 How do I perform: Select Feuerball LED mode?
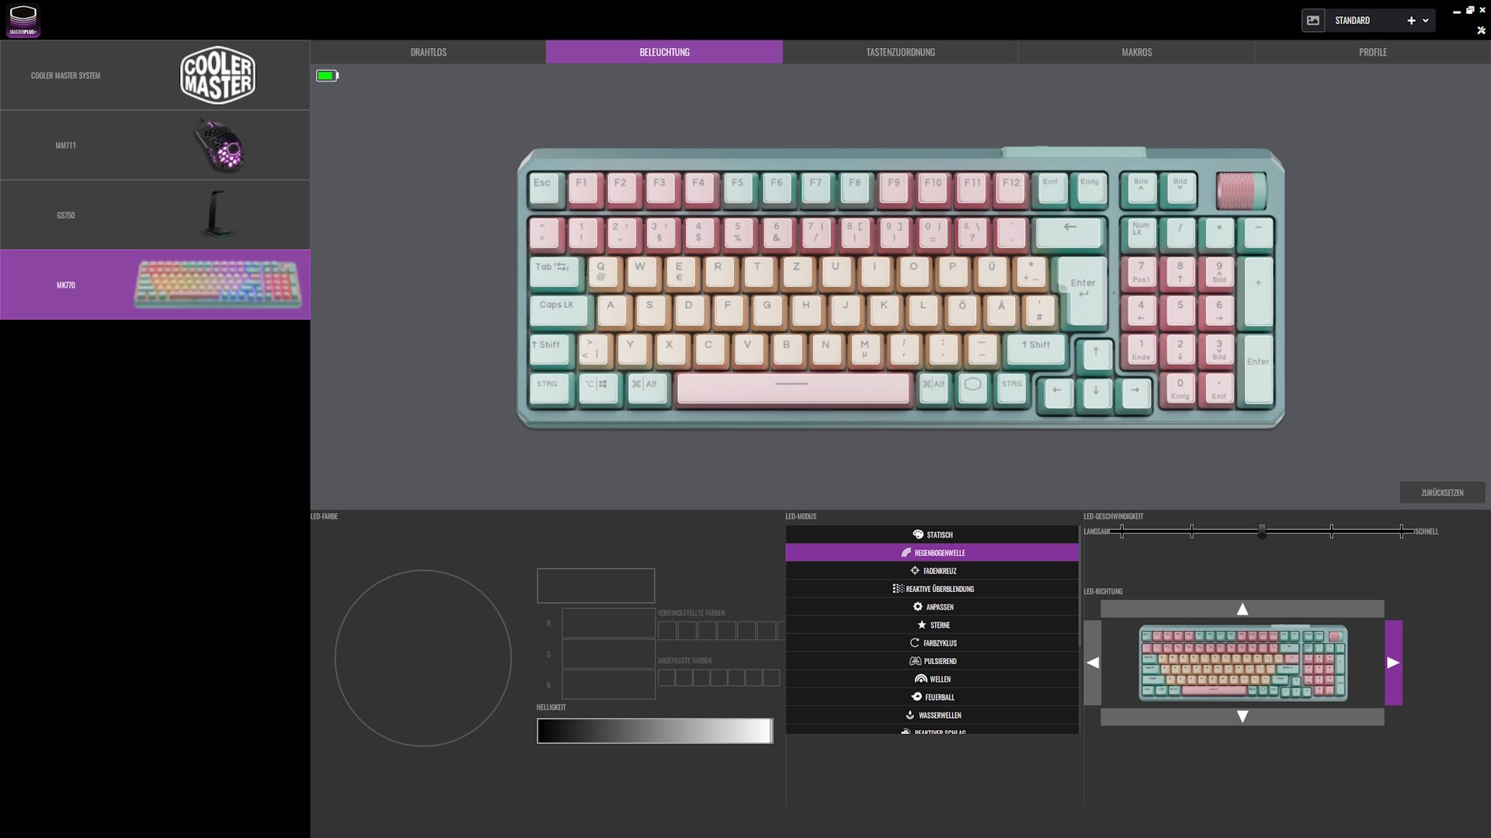(x=932, y=697)
